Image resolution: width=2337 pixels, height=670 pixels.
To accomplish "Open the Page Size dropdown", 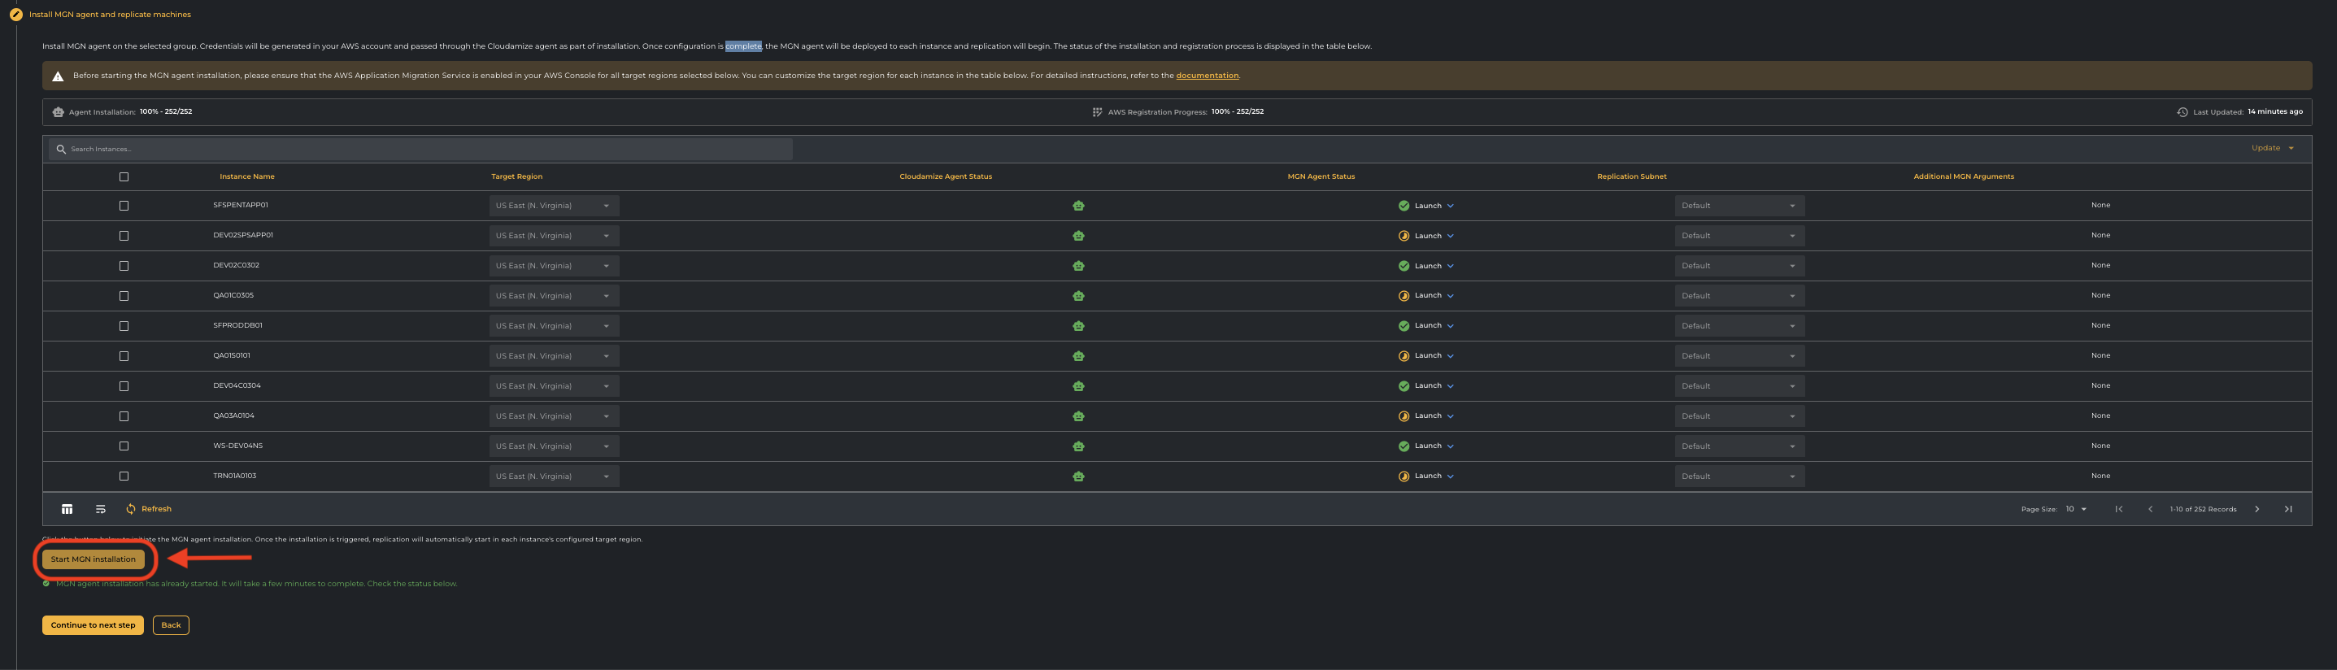I will coord(2076,509).
